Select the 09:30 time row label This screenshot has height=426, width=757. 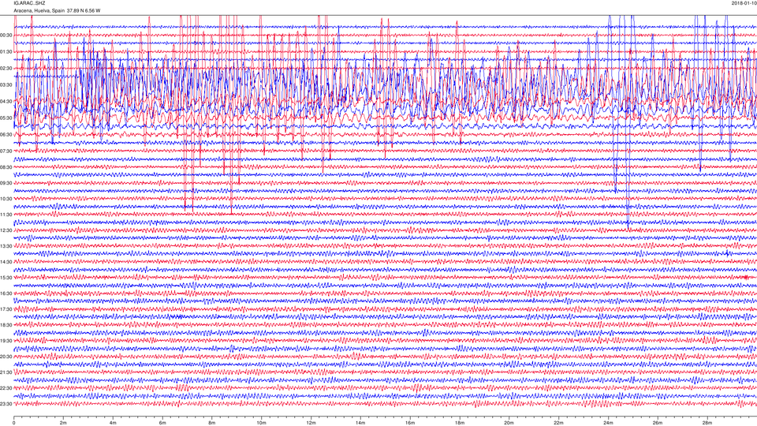(x=6, y=183)
